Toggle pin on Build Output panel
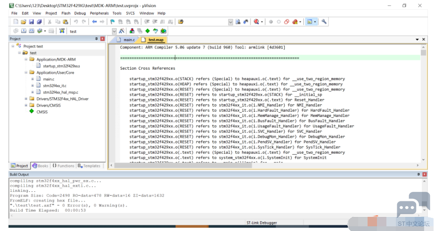Viewport: 434px width, 231px height. click(x=418, y=174)
